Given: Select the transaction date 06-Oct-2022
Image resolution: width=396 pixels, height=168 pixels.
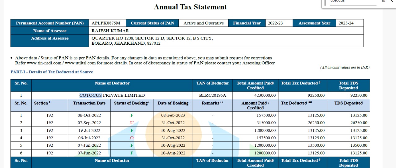Looking at the screenshot, I should [89, 115].
